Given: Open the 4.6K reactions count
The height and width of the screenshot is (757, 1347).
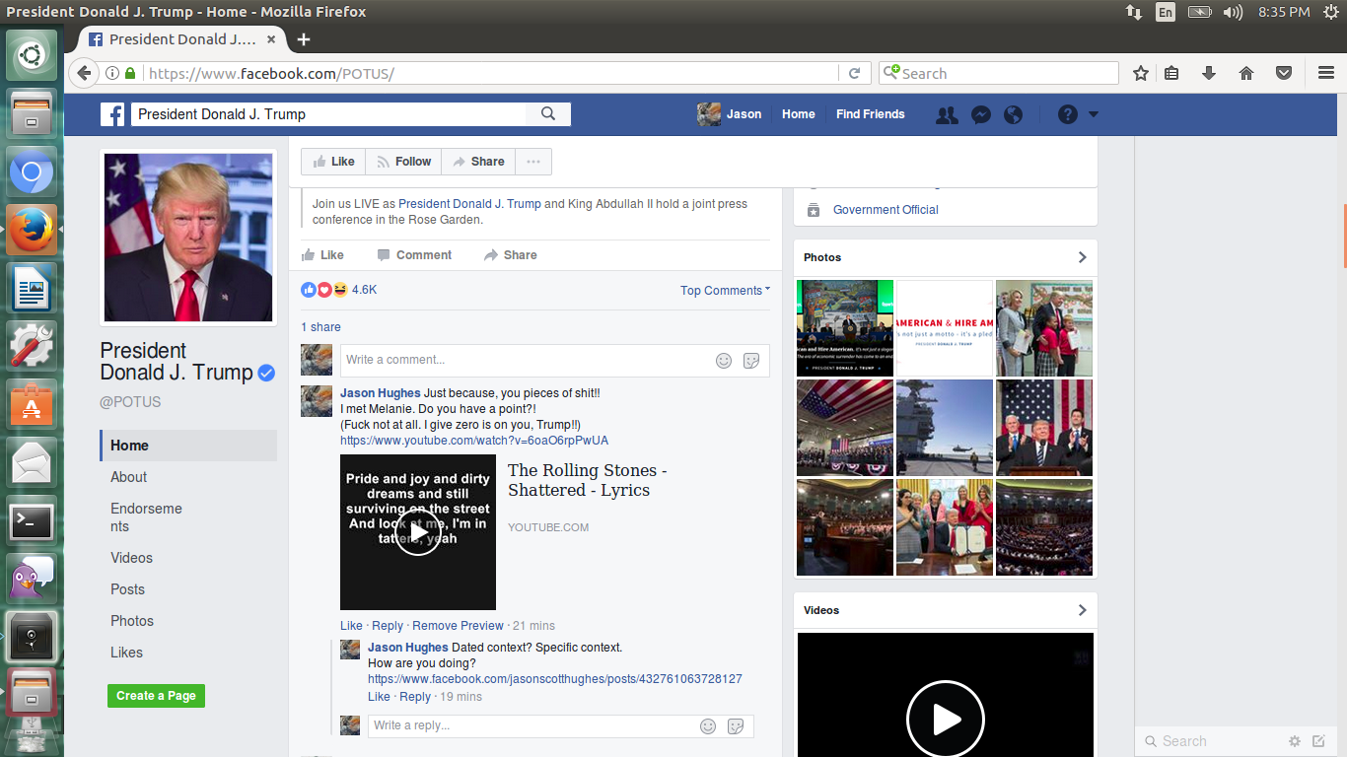Looking at the screenshot, I should (x=364, y=290).
